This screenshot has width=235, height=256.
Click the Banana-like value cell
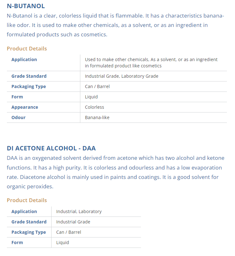97,118
